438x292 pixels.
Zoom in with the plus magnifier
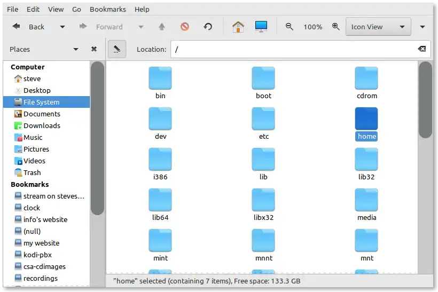[x=336, y=27]
